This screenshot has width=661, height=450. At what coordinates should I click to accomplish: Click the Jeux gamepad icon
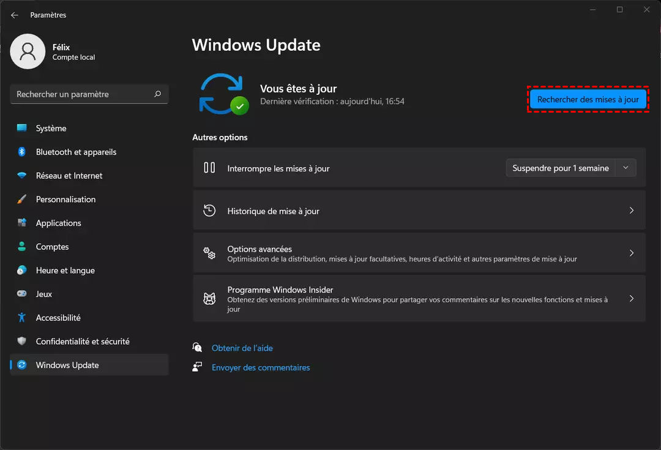pos(21,293)
